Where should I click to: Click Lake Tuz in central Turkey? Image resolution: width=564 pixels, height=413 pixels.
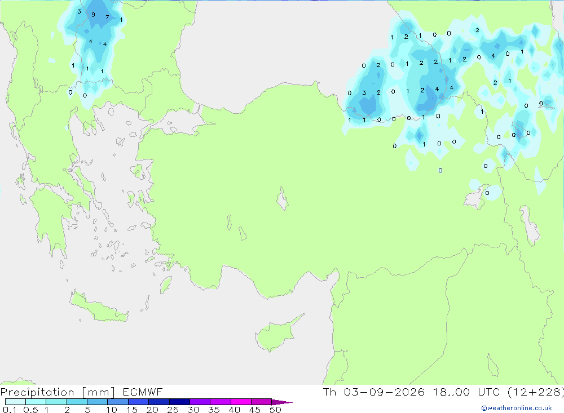pyautogui.click(x=283, y=198)
